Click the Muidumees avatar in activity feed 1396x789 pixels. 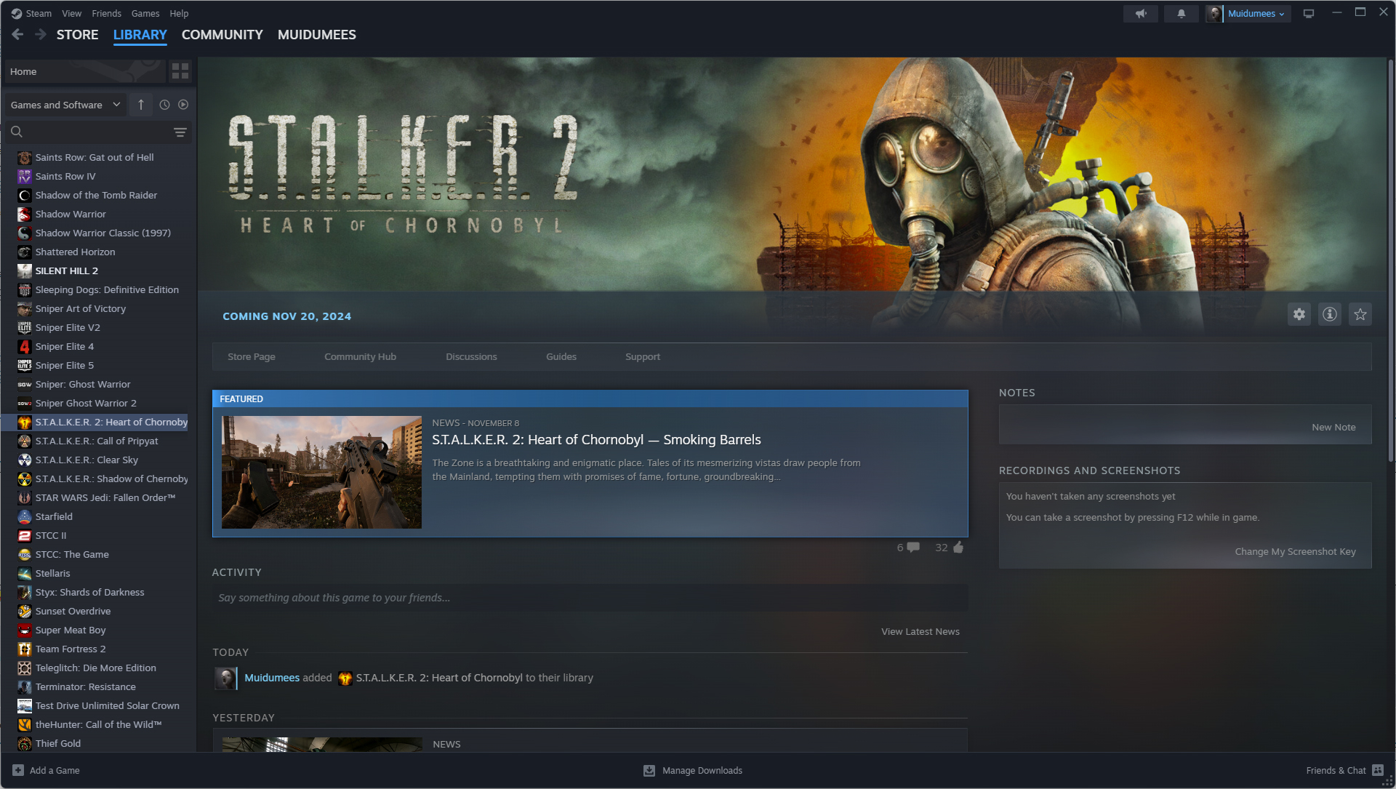[x=226, y=678]
